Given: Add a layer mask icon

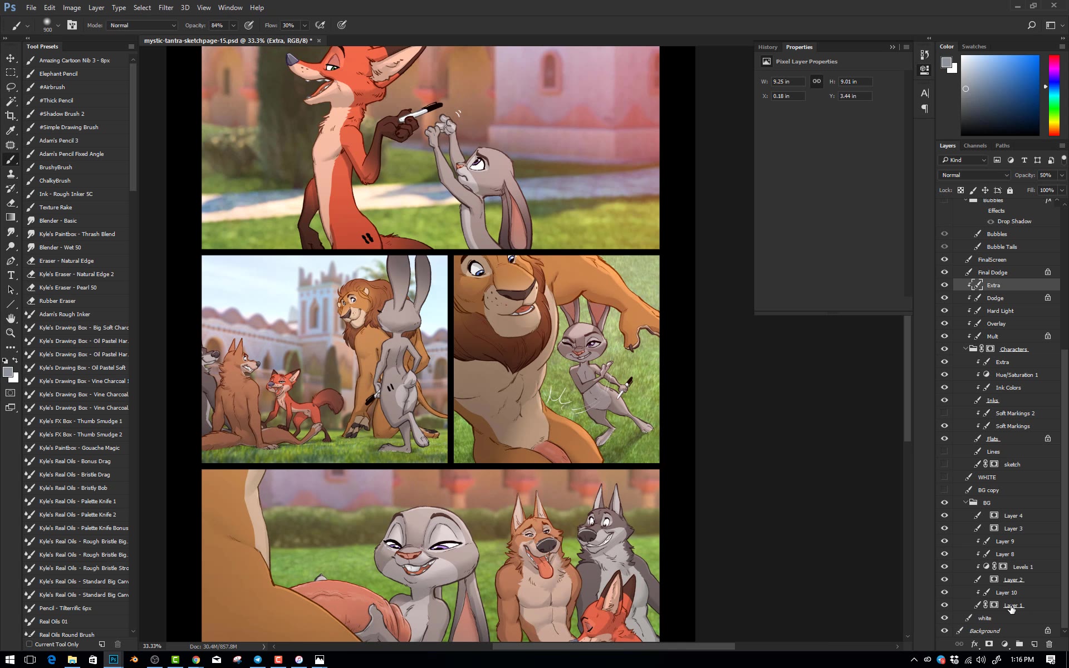Looking at the screenshot, I should [x=989, y=644].
